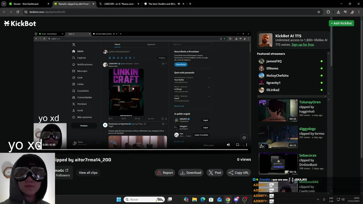Open Task View from the taskbar

[x=170, y=199]
